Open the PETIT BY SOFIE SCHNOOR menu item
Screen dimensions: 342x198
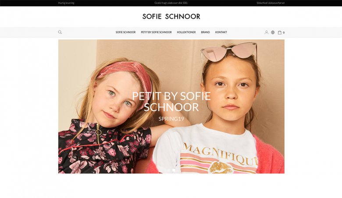click(x=156, y=32)
